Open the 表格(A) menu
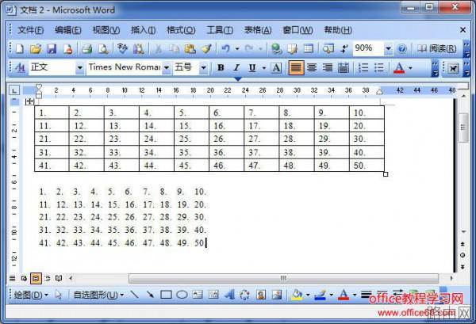 click(258, 30)
